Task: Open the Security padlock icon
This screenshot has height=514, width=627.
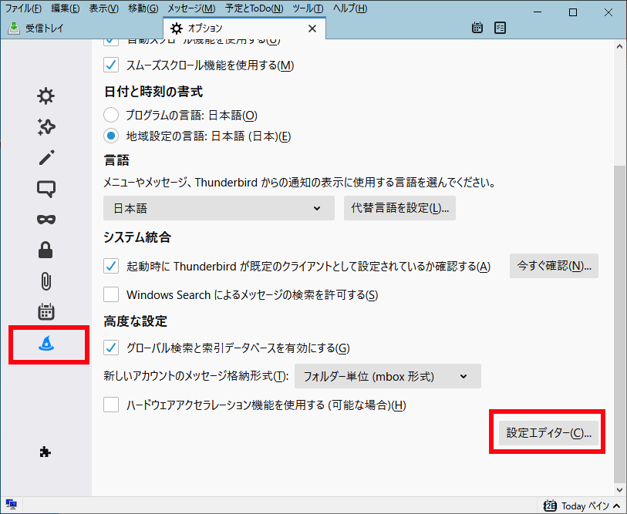Action: (46, 250)
